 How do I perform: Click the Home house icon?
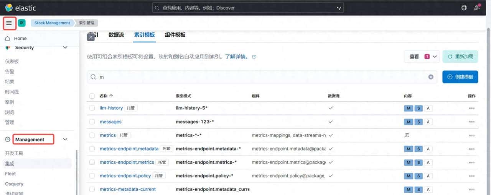tap(8, 38)
